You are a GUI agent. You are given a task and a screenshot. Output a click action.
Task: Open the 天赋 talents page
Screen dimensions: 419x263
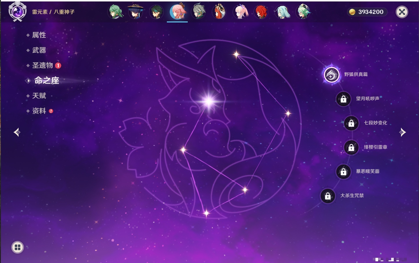[39, 96]
